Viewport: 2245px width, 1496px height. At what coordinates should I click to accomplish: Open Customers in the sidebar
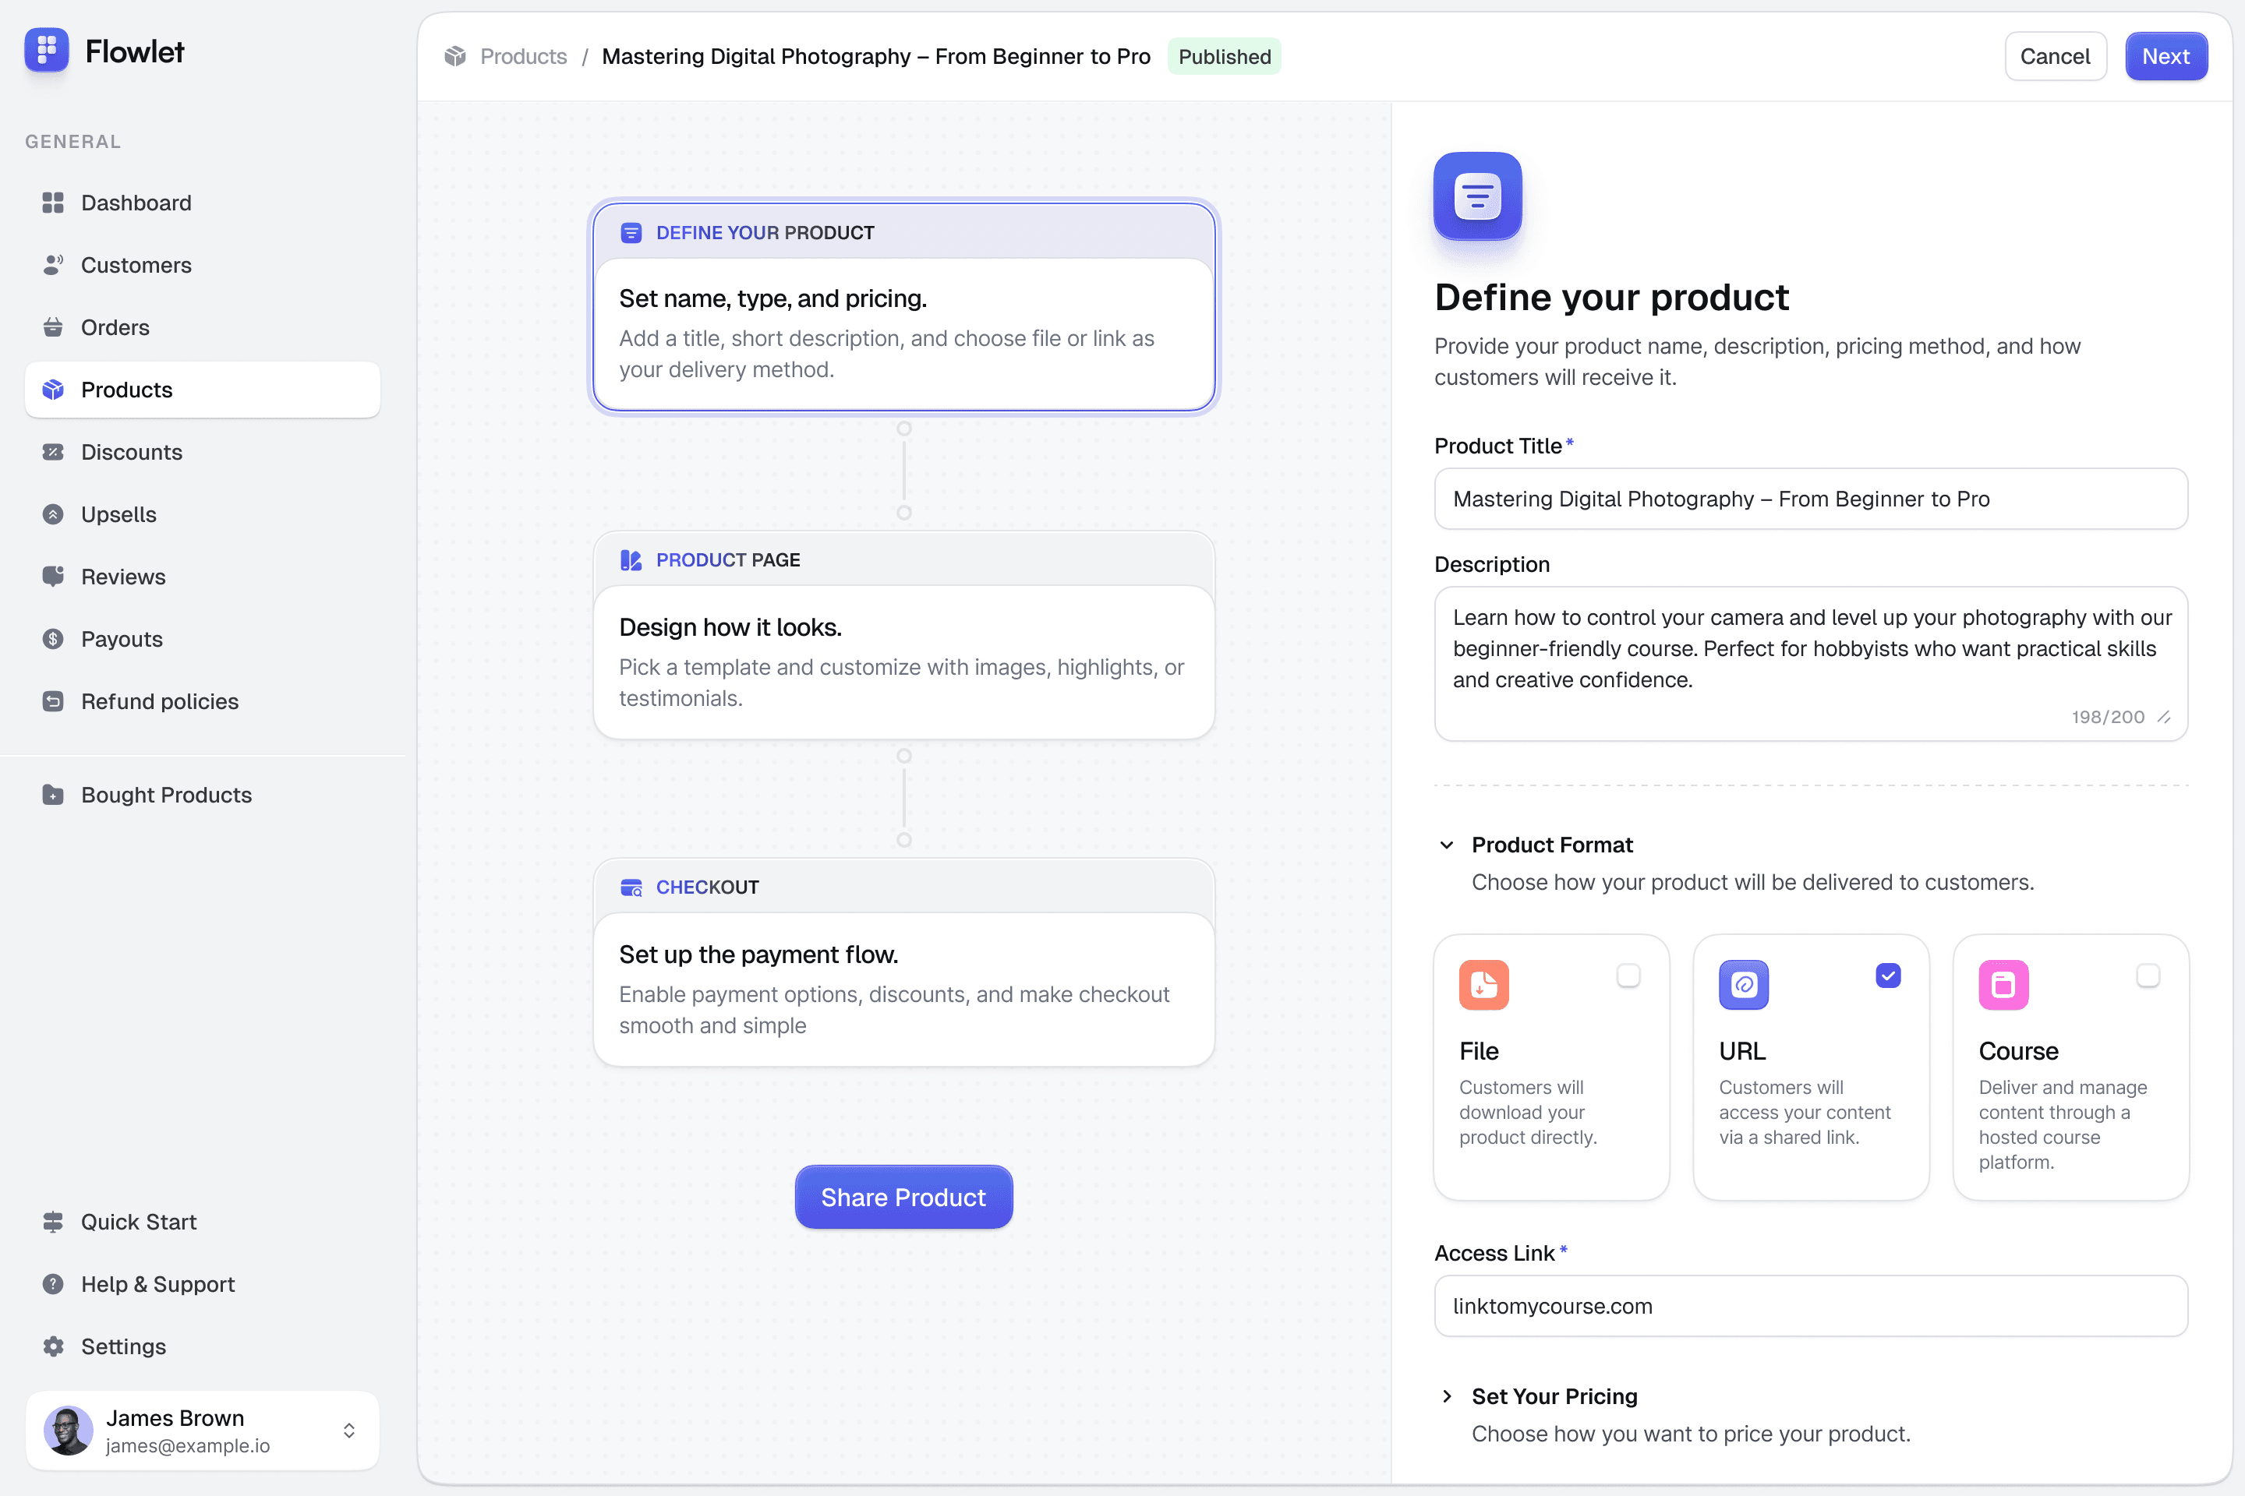(x=136, y=265)
